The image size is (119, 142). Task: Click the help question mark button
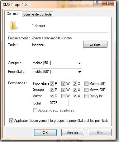(x=97, y=3)
